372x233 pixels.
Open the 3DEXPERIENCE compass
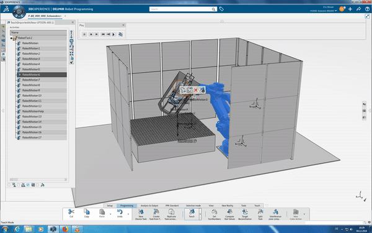19,11
